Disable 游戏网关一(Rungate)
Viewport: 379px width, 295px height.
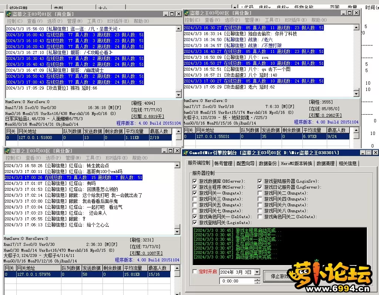(x=195, y=193)
